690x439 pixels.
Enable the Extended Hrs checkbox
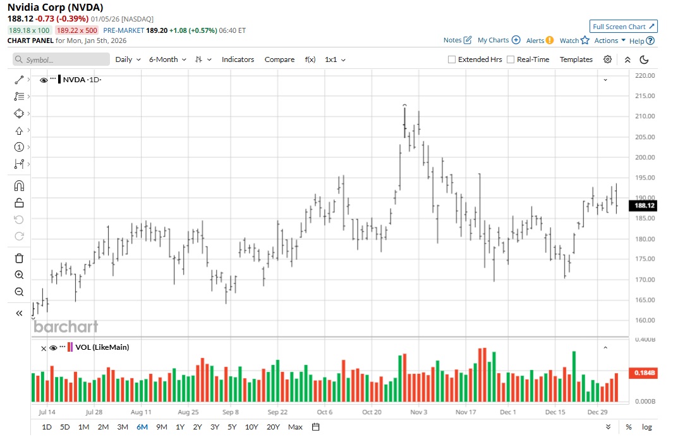(452, 59)
